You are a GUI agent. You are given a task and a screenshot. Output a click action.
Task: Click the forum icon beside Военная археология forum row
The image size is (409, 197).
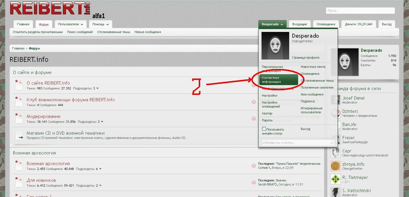19,166
